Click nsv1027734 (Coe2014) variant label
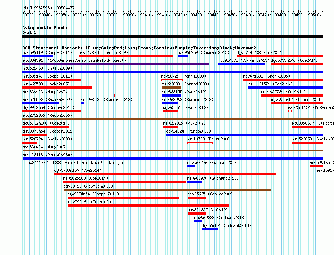334x255 pixels. point(283,92)
